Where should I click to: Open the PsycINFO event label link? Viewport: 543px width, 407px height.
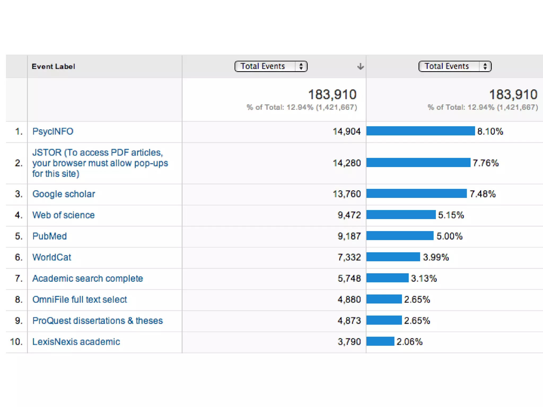53,131
